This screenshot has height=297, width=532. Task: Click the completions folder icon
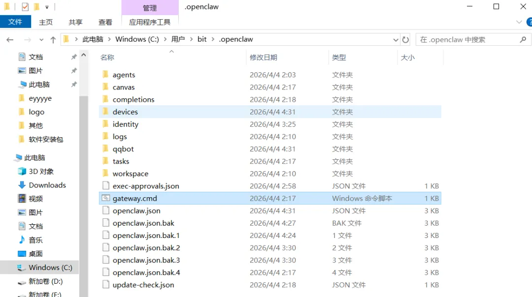105,99
